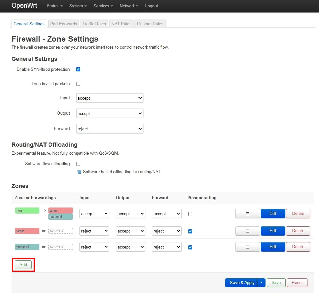Click the OpenWrt logo in header
Screen dimensions: 319x293
[x=24, y=6]
